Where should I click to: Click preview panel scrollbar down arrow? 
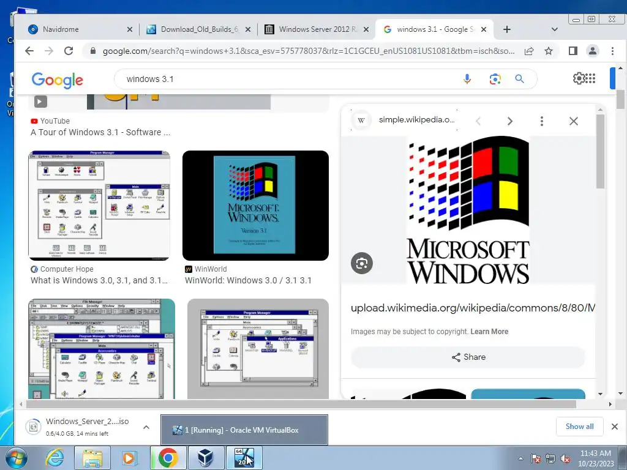(x=600, y=394)
